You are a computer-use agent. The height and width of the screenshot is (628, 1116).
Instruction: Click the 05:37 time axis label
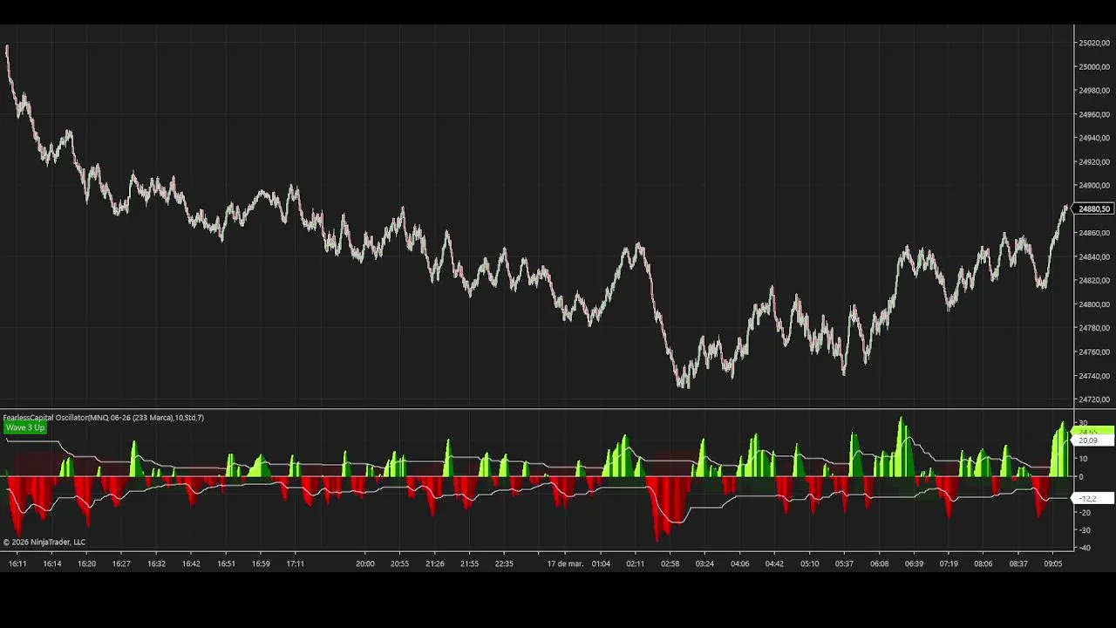click(844, 564)
